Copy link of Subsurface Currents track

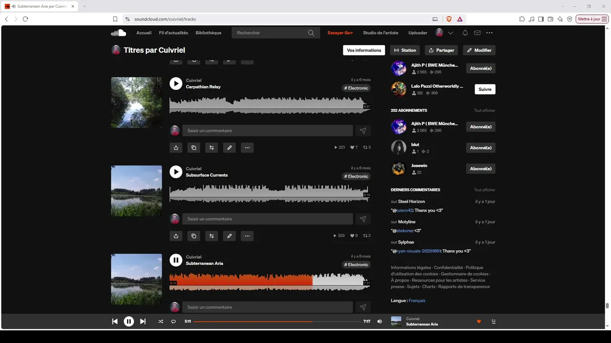pos(194,236)
